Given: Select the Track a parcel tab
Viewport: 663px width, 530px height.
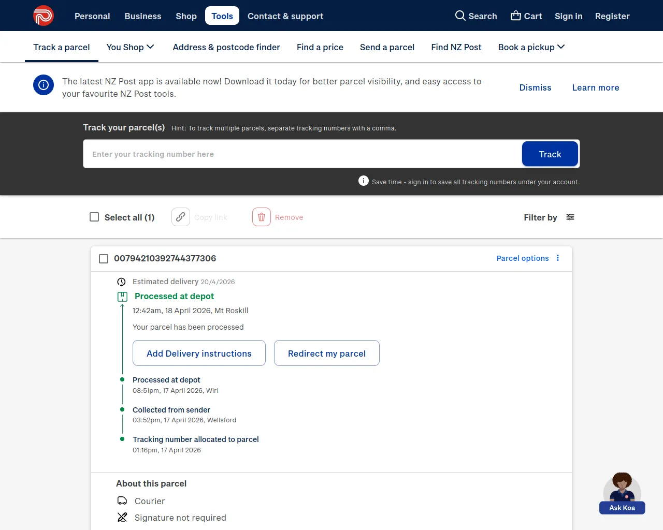Looking at the screenshot, I should click(x=61, y=47).
